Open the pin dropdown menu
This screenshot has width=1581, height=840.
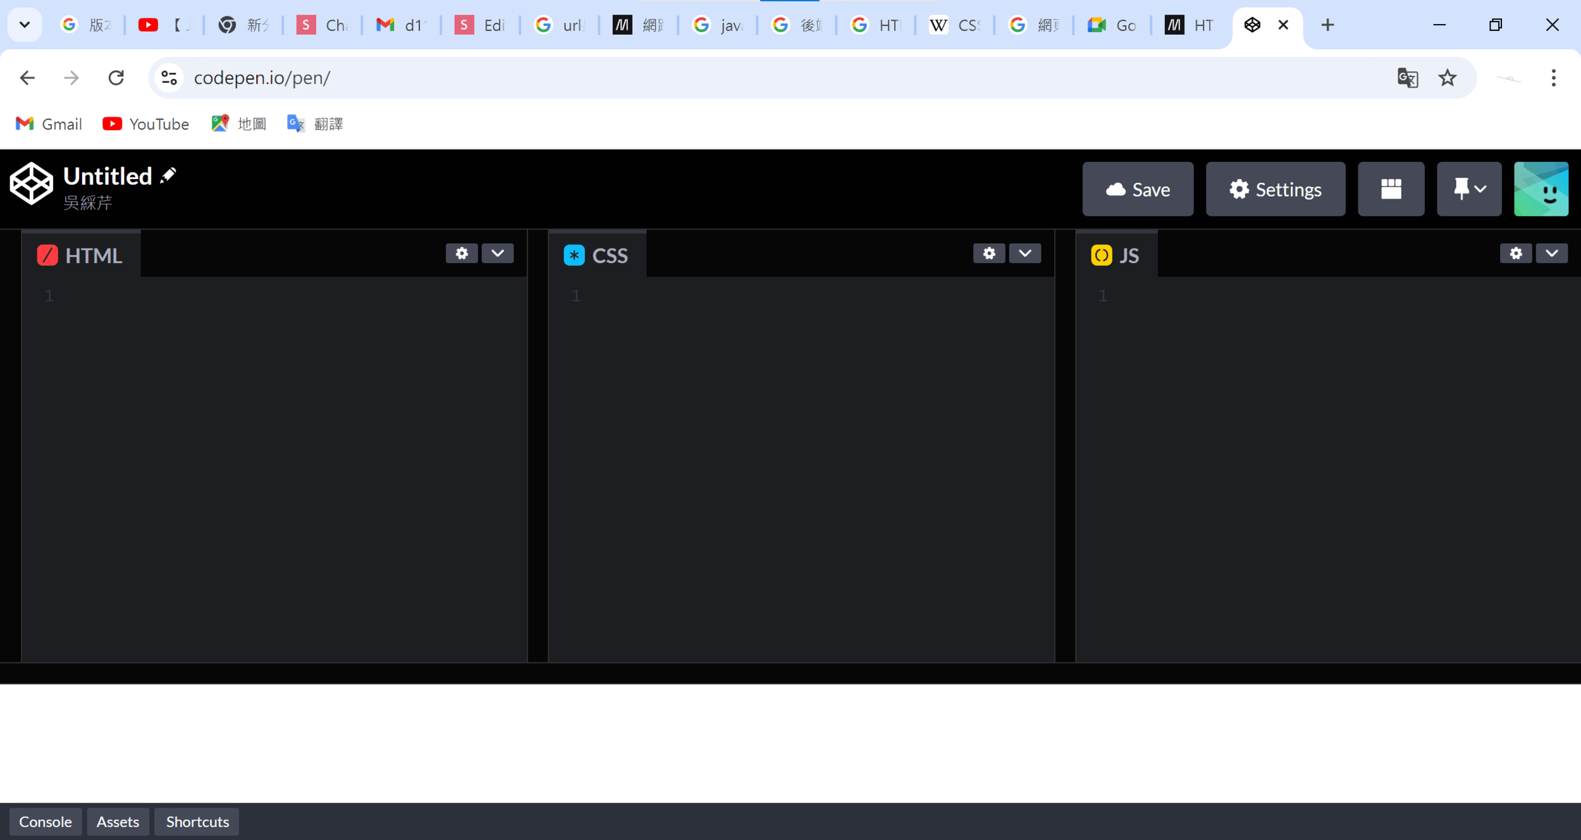[x=1469, y=189]
